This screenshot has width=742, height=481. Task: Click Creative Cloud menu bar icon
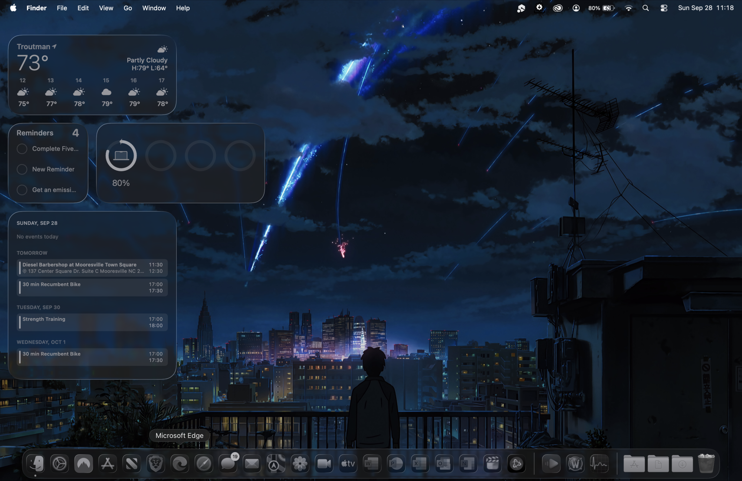(x=558, y=8)
